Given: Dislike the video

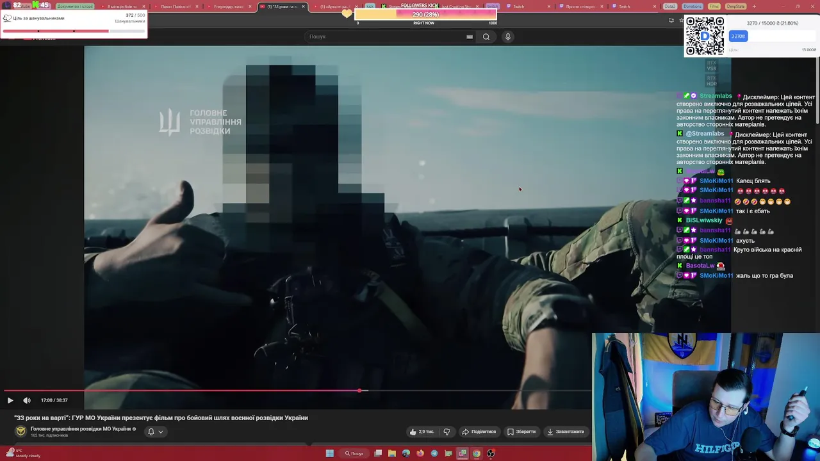Looking at the screenshot, I should coord(447,432).
